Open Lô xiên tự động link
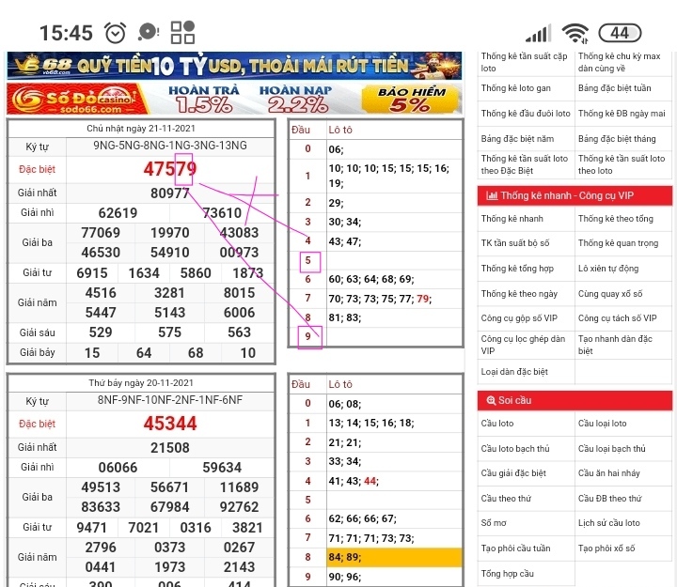Image resolution: width=677 pixels, height=587 pixels. pos(608,269)
